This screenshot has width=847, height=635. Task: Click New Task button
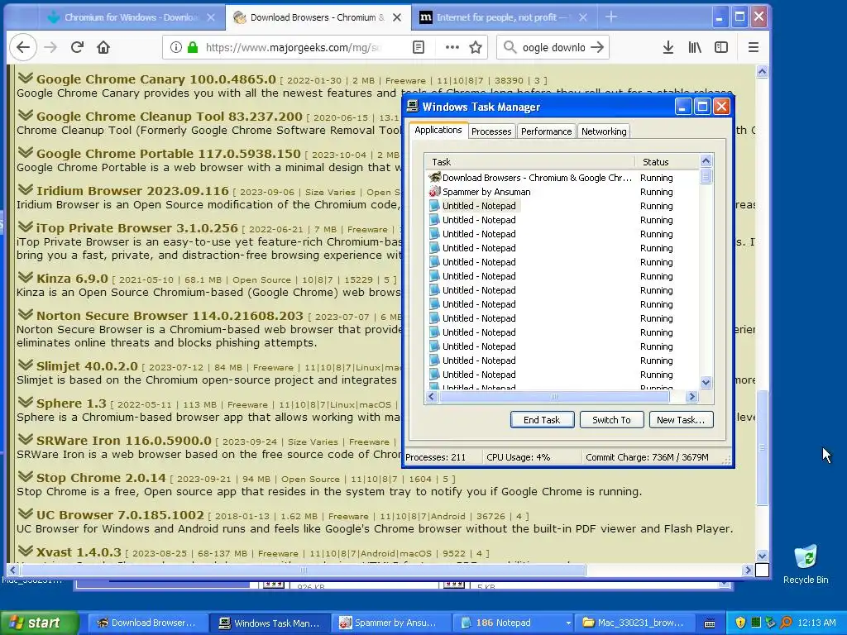(681, 419)
